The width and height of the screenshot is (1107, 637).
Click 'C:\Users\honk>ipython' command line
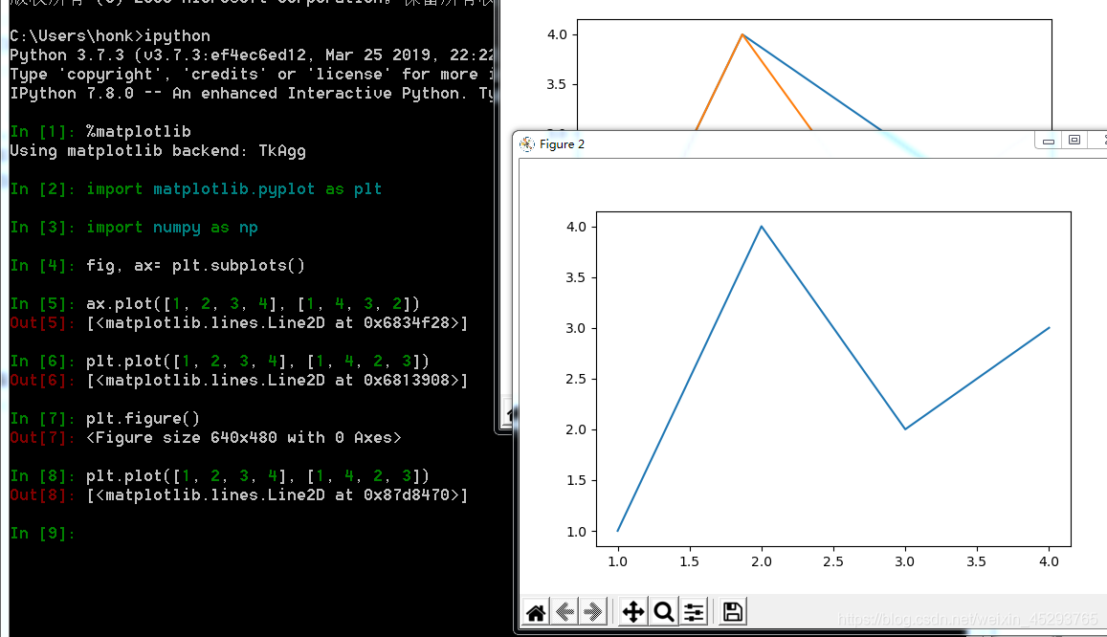(110, 36)
